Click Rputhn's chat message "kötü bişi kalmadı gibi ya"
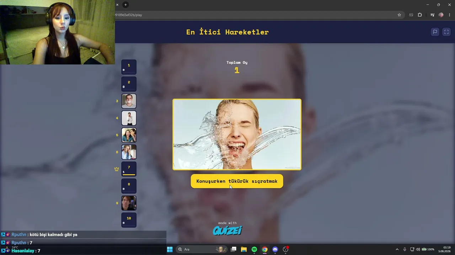455x255 pixels. (53, 234)
